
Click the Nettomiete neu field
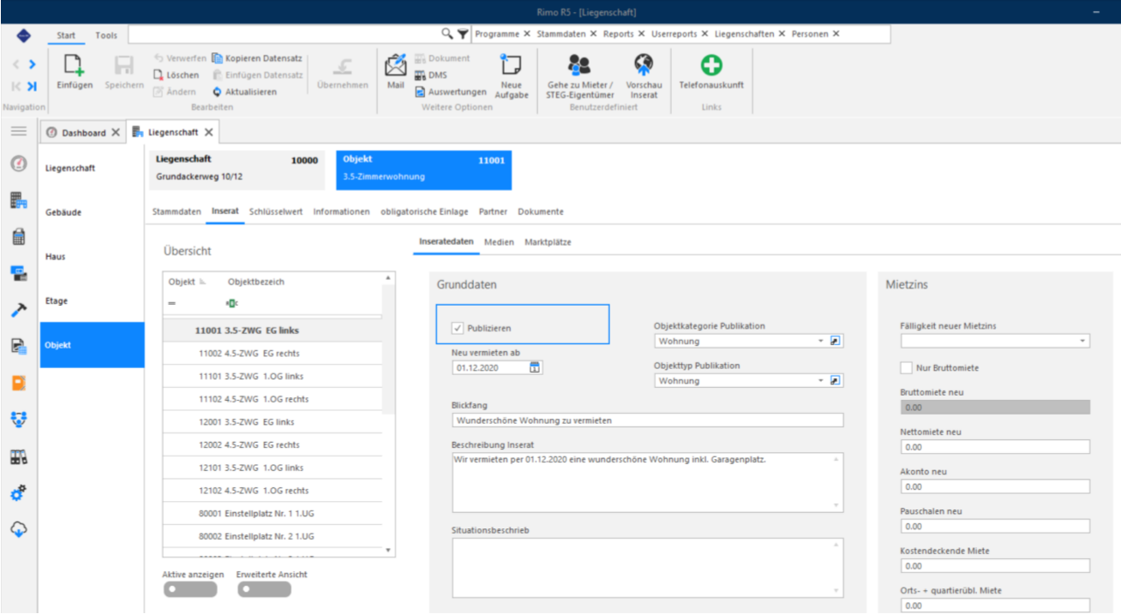[x=995, y=447]
